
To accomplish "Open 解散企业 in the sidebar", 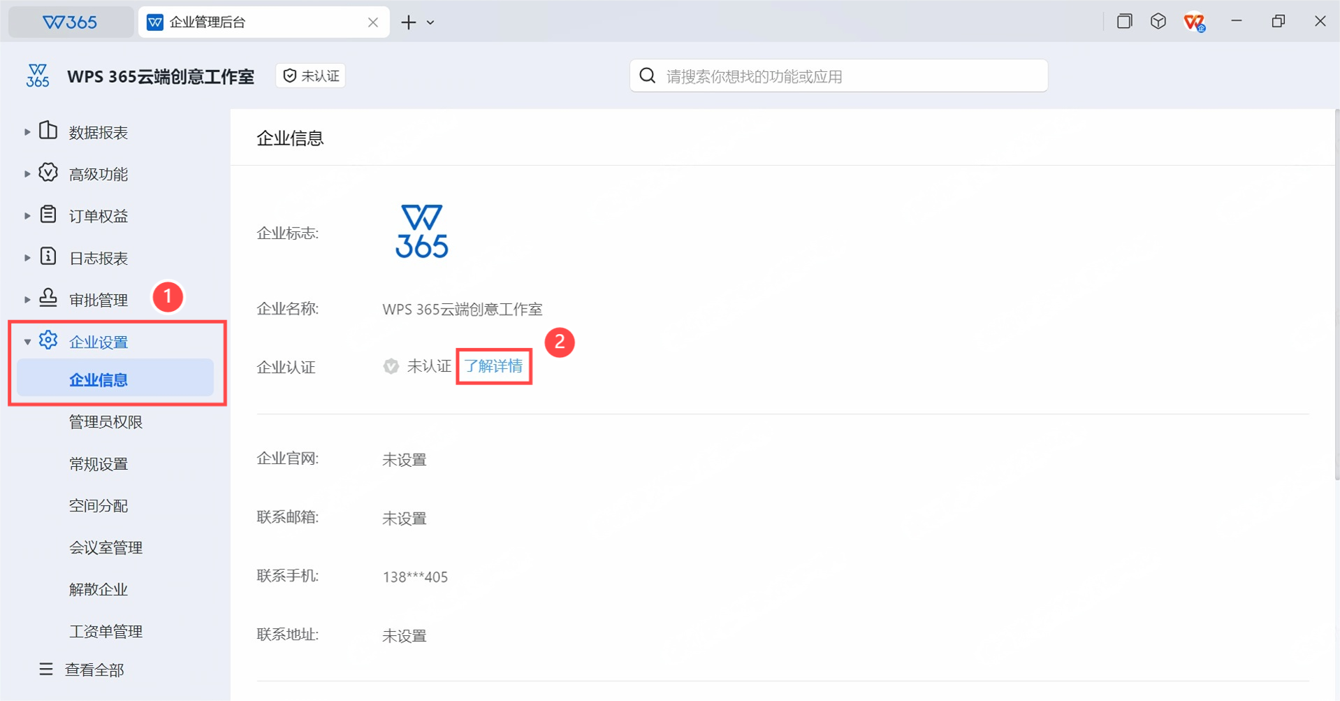I will tap(99, 589).
